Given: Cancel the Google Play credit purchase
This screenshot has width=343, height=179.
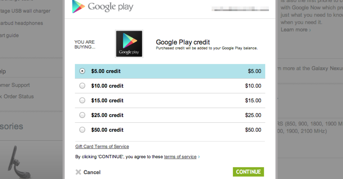Looking at the screenshot, I should click(92, 172).
